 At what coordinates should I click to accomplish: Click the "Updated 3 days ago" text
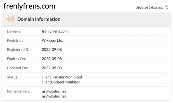(x=149, y=8)
